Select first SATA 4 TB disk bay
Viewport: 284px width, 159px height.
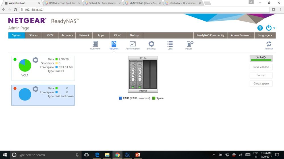[x=132, y=74]
